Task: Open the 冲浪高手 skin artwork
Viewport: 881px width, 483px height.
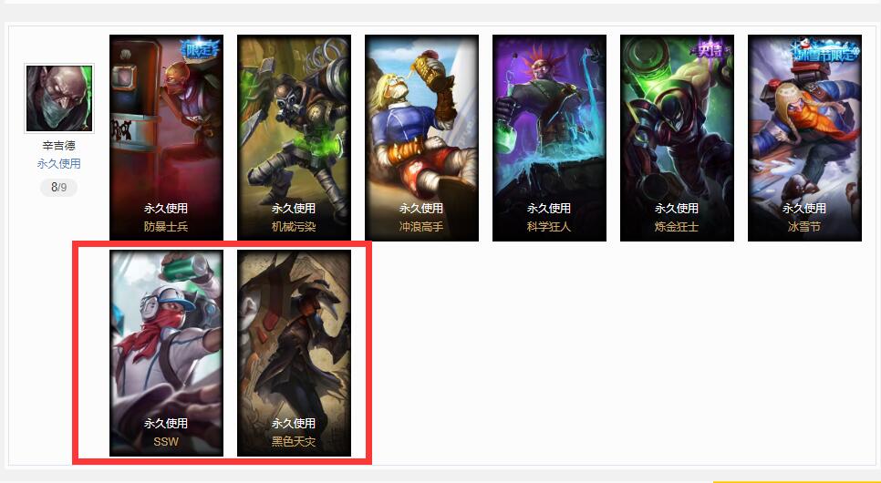Action: click(x=421, y=139)
